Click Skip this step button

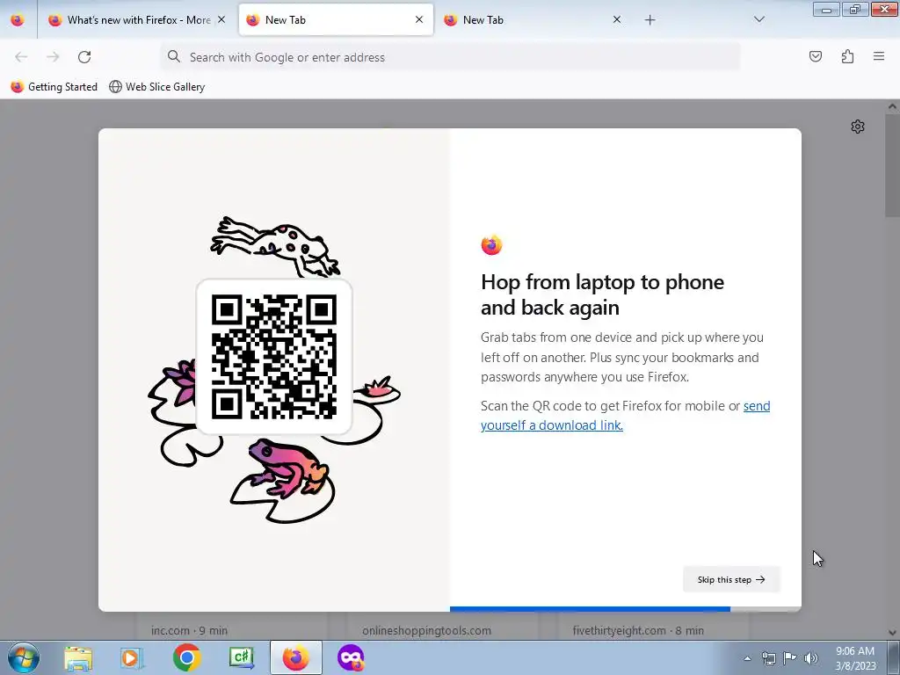click(x=731, y=580)
